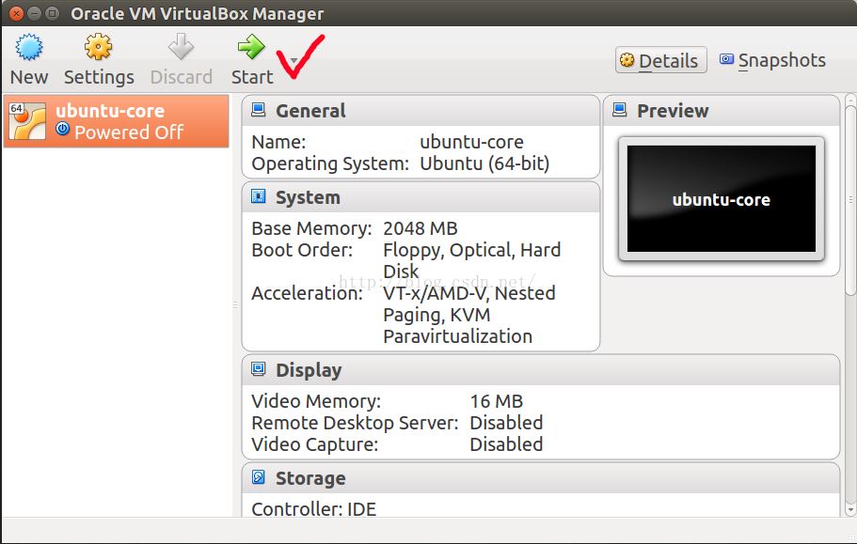Open the Storage header title link
This screenshot has height=544, width=857.
coord(310,478)
